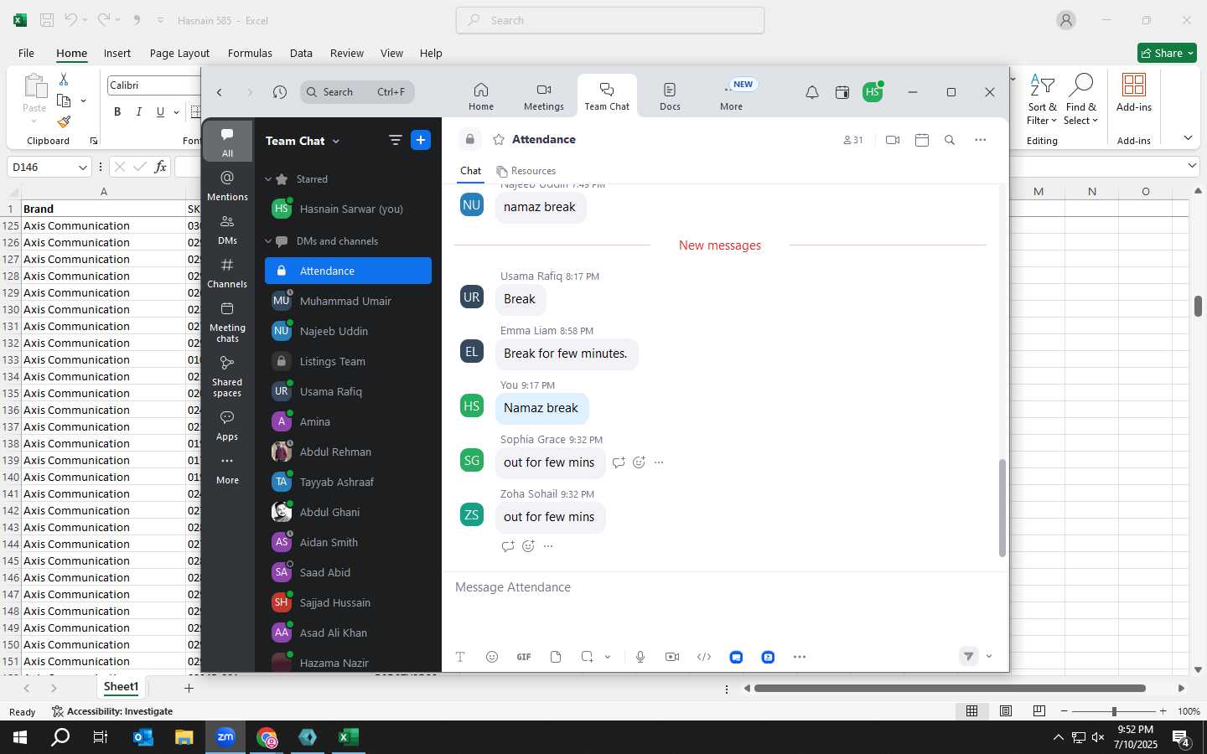Collapse the Starred section
Viewport: 1207px width, 754px height.
(268, 179)
